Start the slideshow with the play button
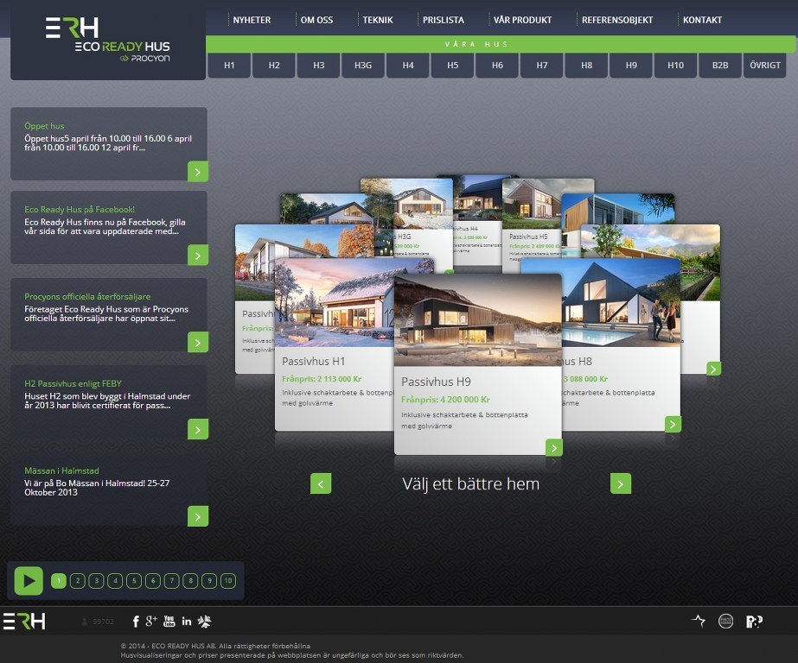This screenshot has height=663, width=798. tap(29, 581)
